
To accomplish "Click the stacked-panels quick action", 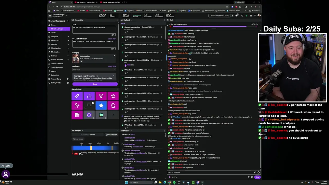I will click(x=77, y=115).
